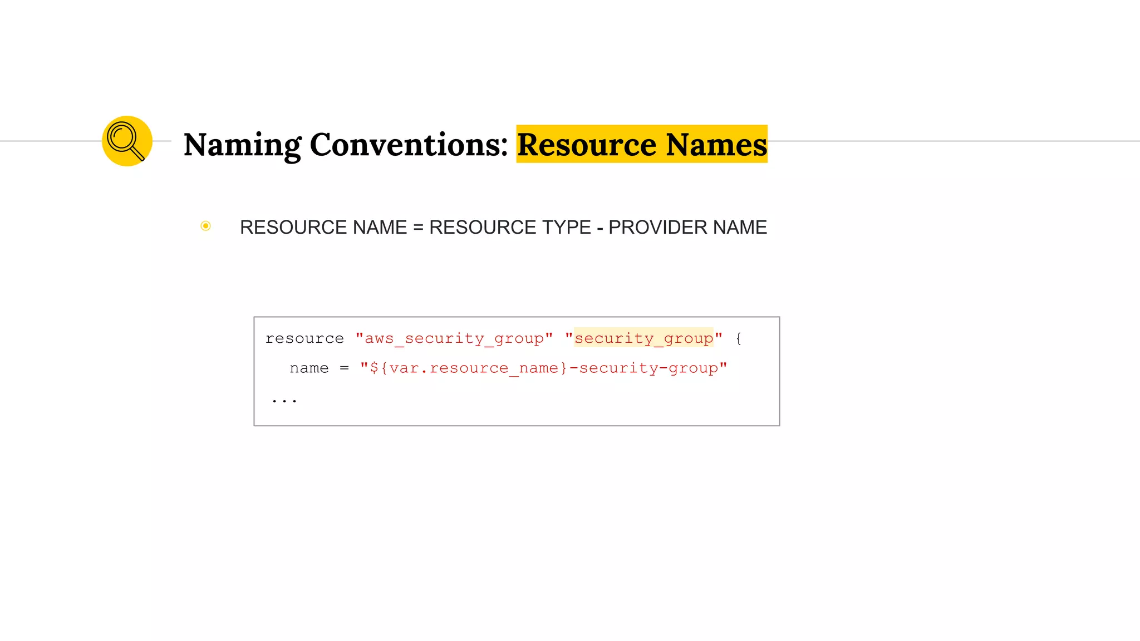Image resolution: width=1140 pixels, height=641 pixels.
Task: Click the highlighted "security_group" resource name
Action: coord(643,338)
